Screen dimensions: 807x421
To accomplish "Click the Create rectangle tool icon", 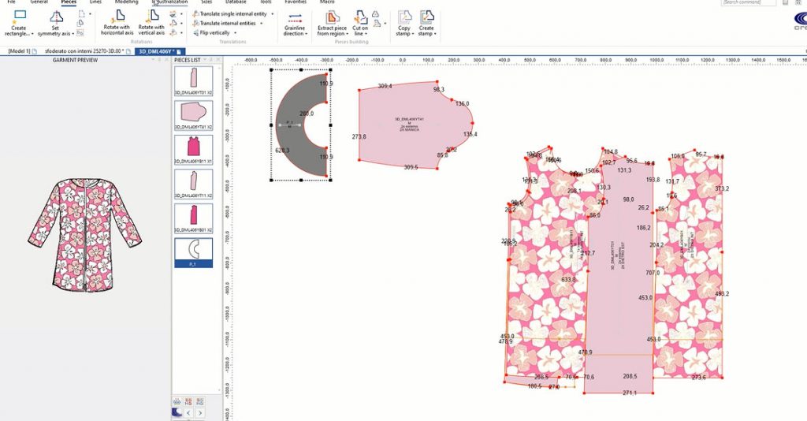I will [19, 17].
